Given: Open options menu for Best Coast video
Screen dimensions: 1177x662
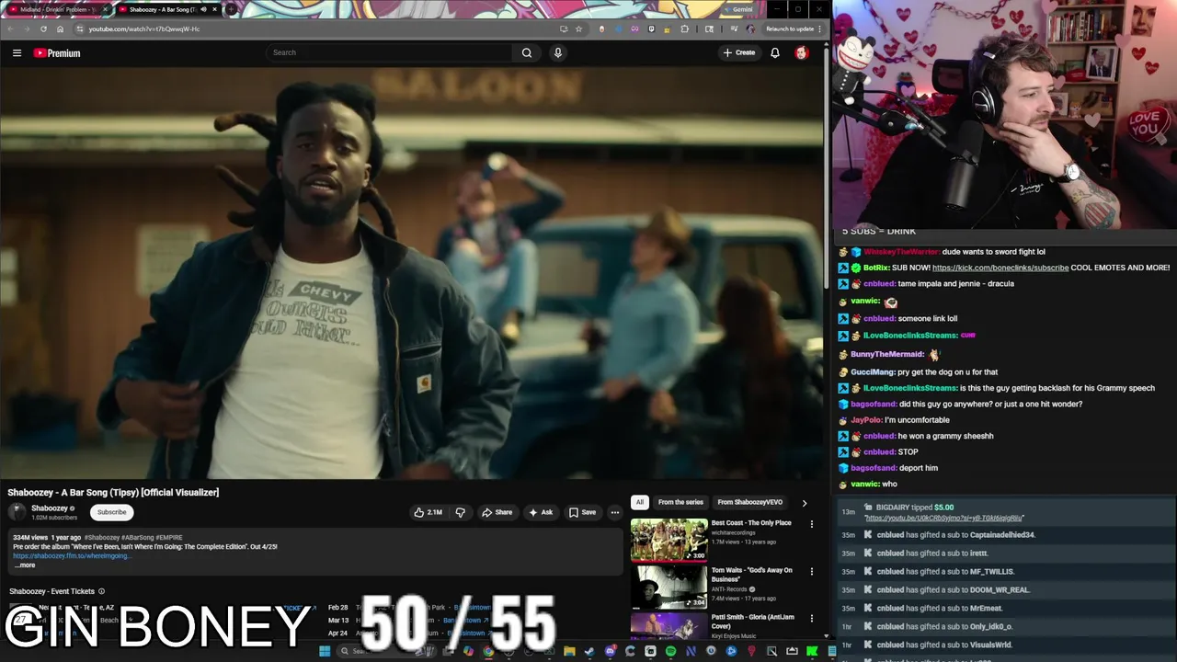Looking at the screenshot, I should point(811,524).
